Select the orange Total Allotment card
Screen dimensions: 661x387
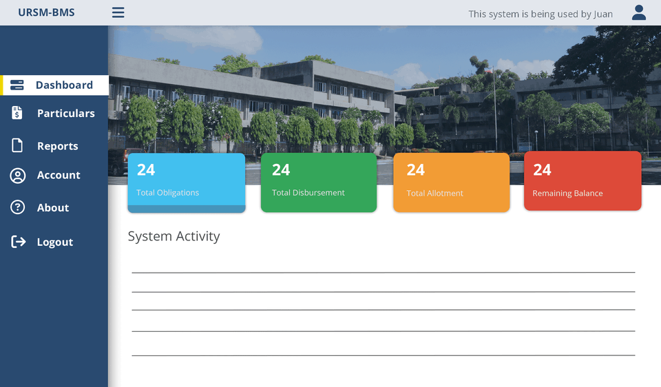pyautogui.click(x=451, y=182)
